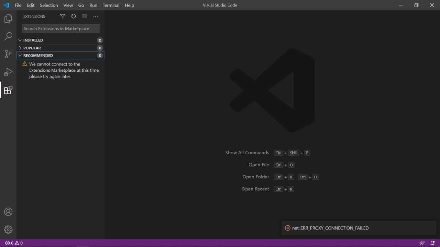Screen dimensions: 440x247
Task: Collapse the RECOMMENDED section
Action: [x=20, y=55]
